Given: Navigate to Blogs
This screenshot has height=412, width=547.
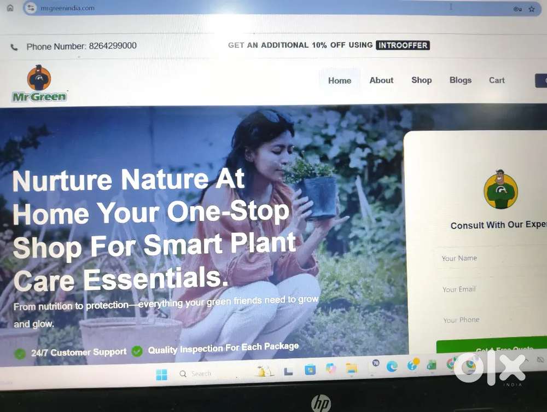Looking at the screenshot, I should pos(461,80).
